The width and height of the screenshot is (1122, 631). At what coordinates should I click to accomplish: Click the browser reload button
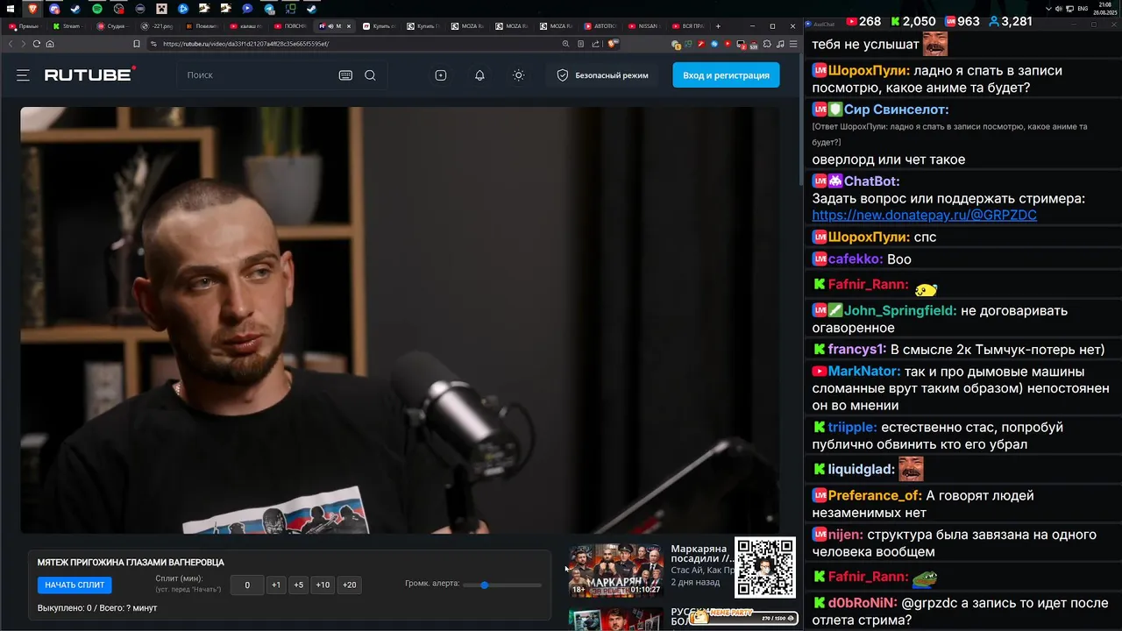coord(37,44)
